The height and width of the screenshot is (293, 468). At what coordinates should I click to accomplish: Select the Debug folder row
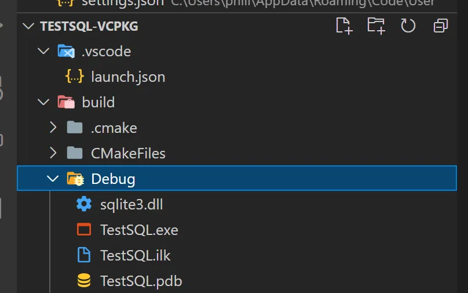pyautogui.click(x=237, y=178)
